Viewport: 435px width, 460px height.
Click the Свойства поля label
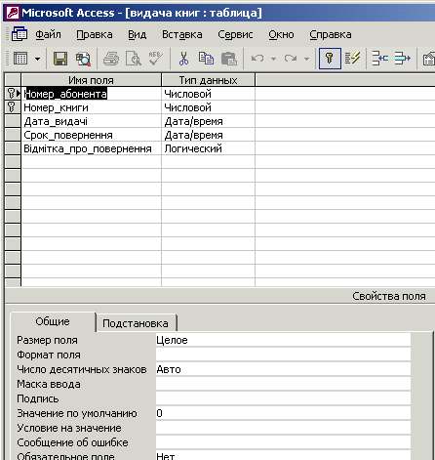pos(389,296)
